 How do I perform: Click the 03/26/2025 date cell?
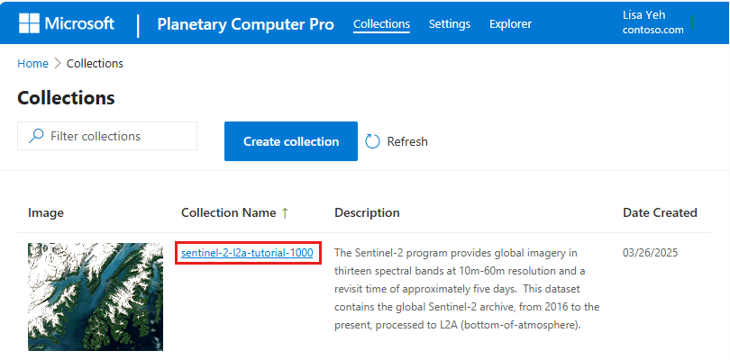click(x=650, y=253)
